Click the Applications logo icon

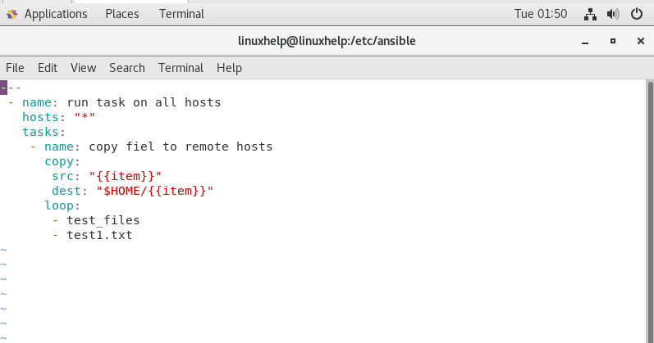pyautogui.click(x=11, y=15)
